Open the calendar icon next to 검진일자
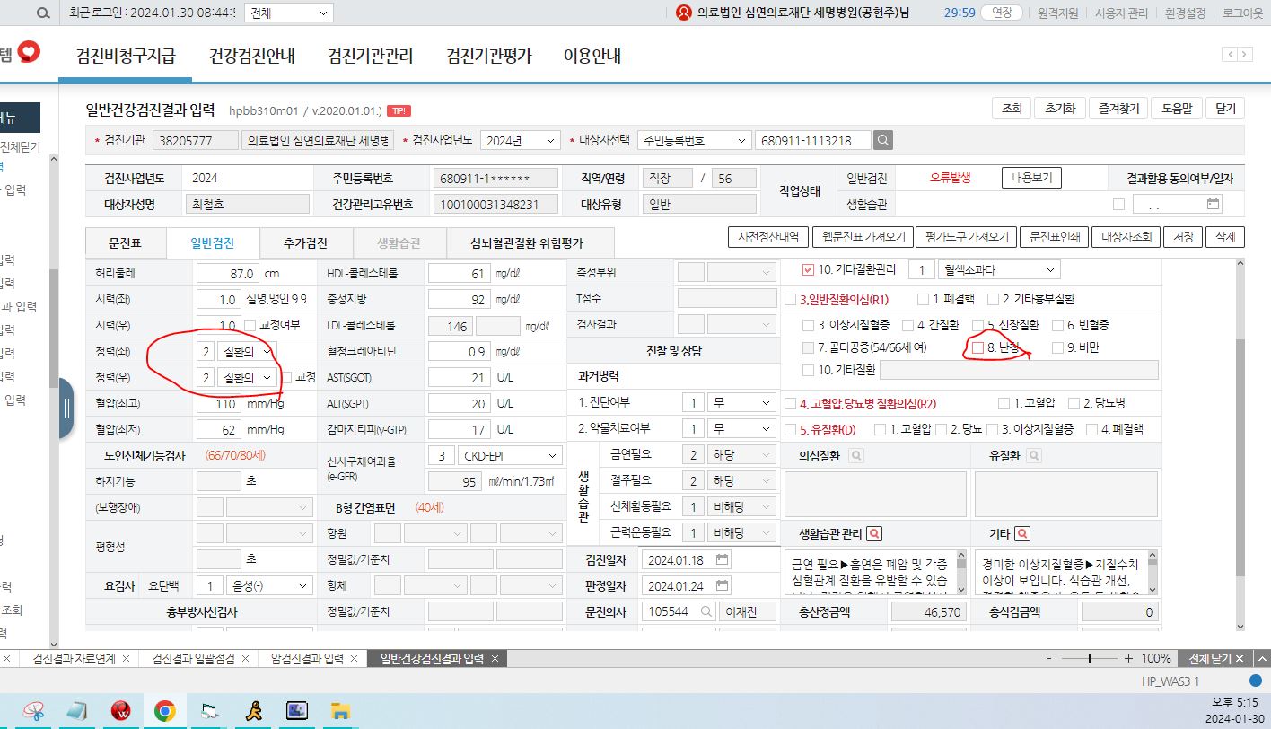This screenshot has height=729, width=1271. pos(723,559)
